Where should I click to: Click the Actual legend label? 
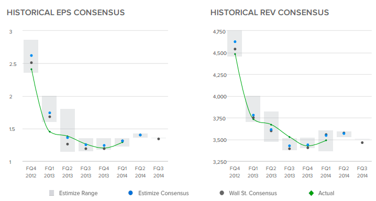pyautogui.click(x=326, y=193)
